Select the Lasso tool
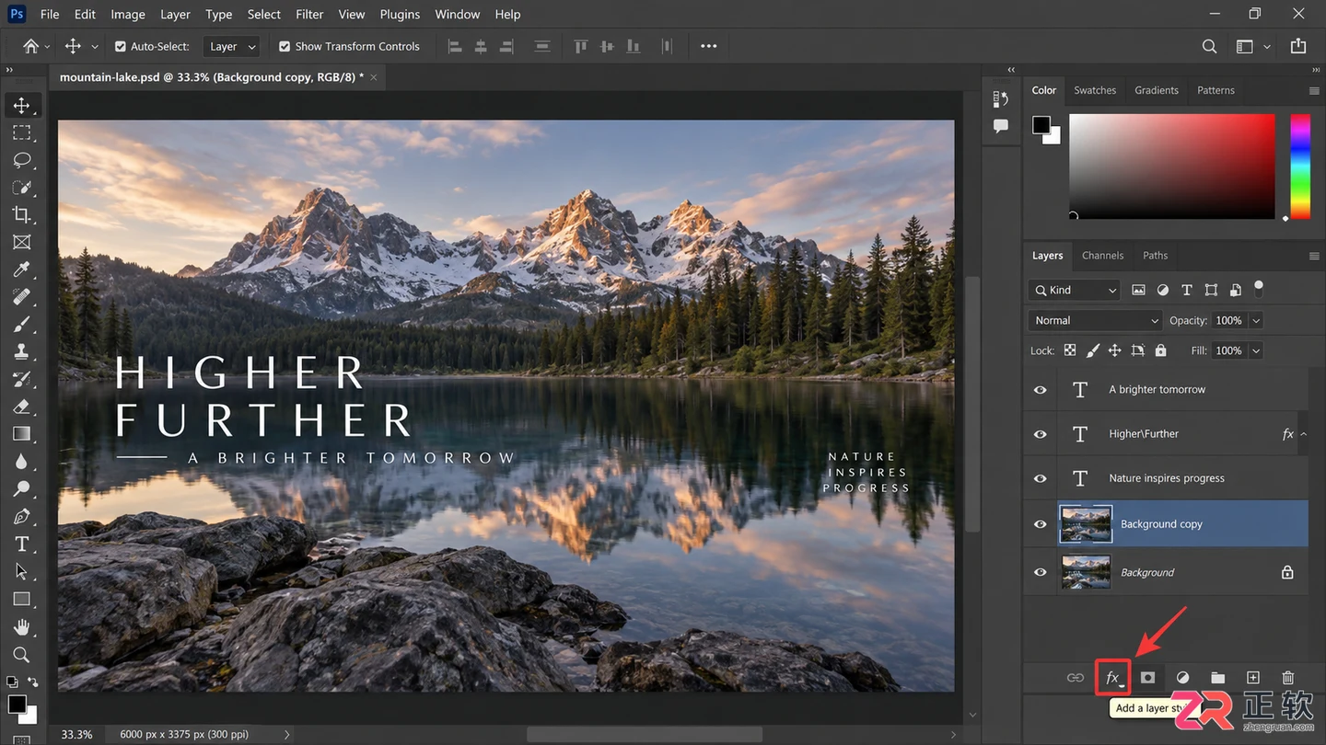This screenshot has height=745, width=1326. pyautogui.click(x=21, y=160)
